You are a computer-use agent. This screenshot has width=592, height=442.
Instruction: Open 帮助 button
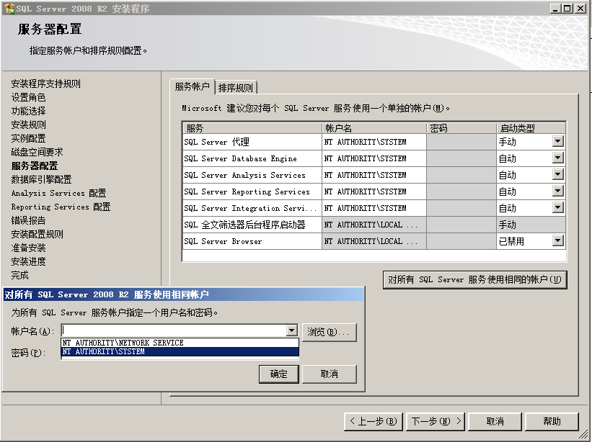pyautogui.click(x=552, y=421)
